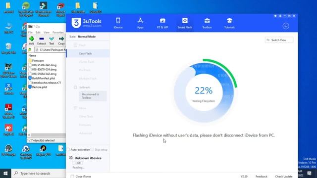Open the Windows Start button
This screenshot has width=317, height=178.
5,174
